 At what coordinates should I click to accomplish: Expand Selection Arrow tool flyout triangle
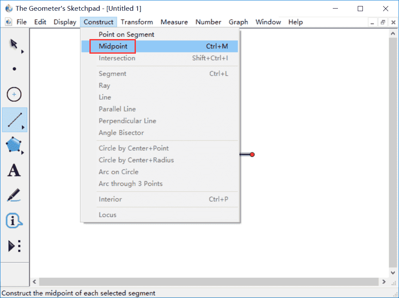coord(23,52)
